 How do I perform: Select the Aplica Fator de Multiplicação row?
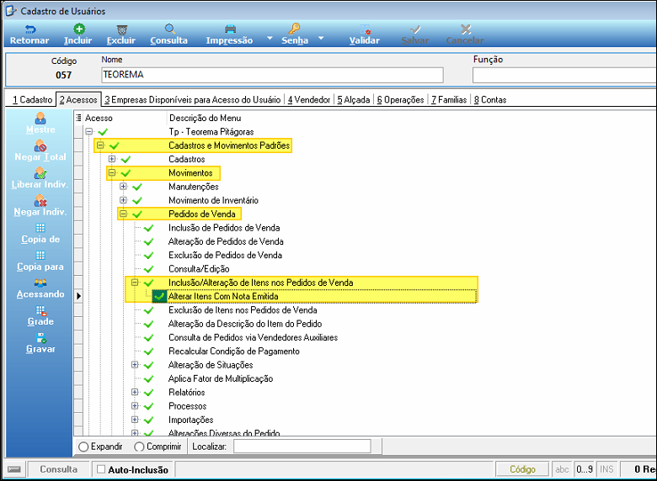tap(221, 378)
